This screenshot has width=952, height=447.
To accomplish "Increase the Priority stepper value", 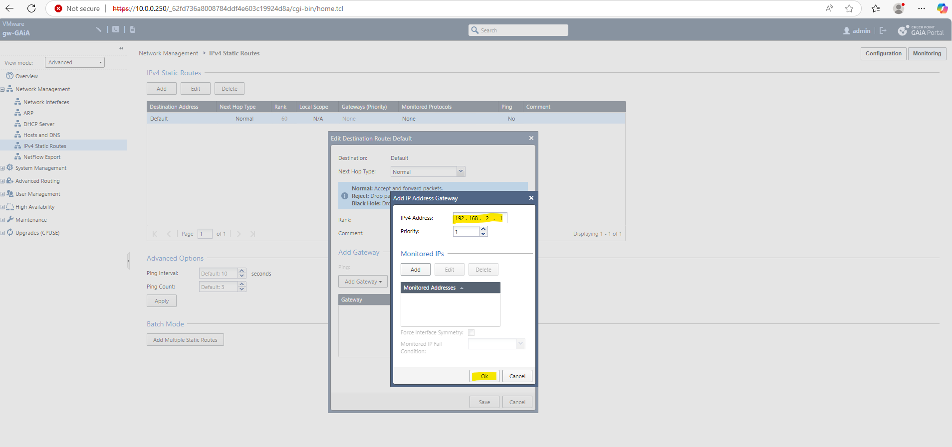I will point(483,229).
